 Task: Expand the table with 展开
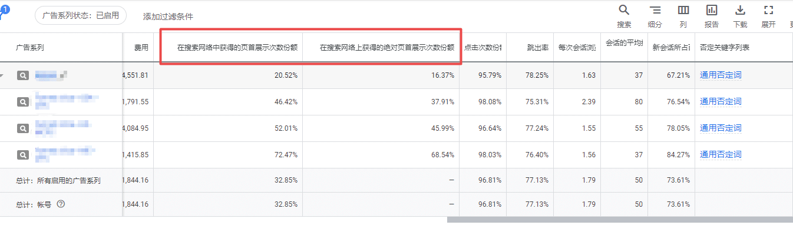(768, 16)
